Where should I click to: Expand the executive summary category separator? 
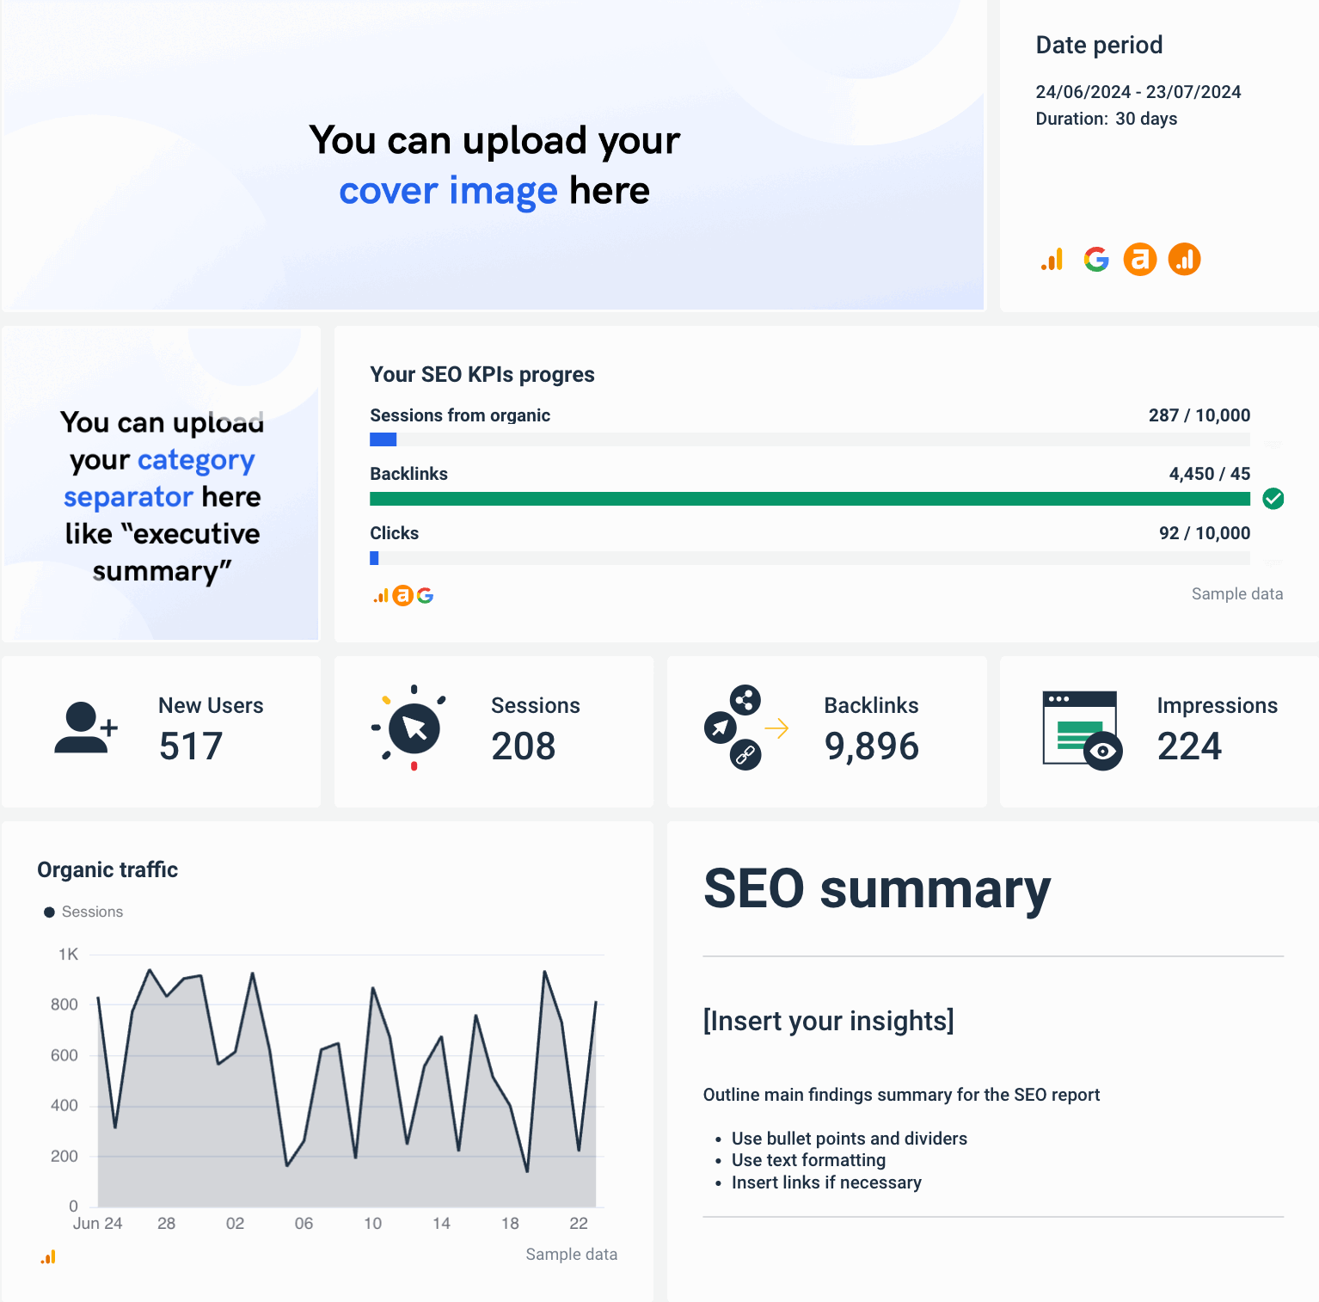click(161, 496)
